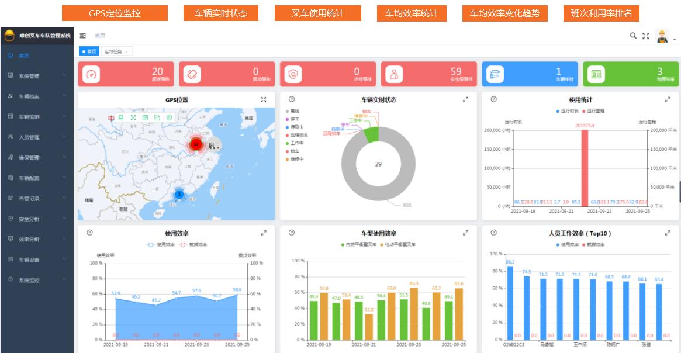681x353 pixels.
Task: Expand 系统管理 sidebar chevron
Action: click(64, 75)
